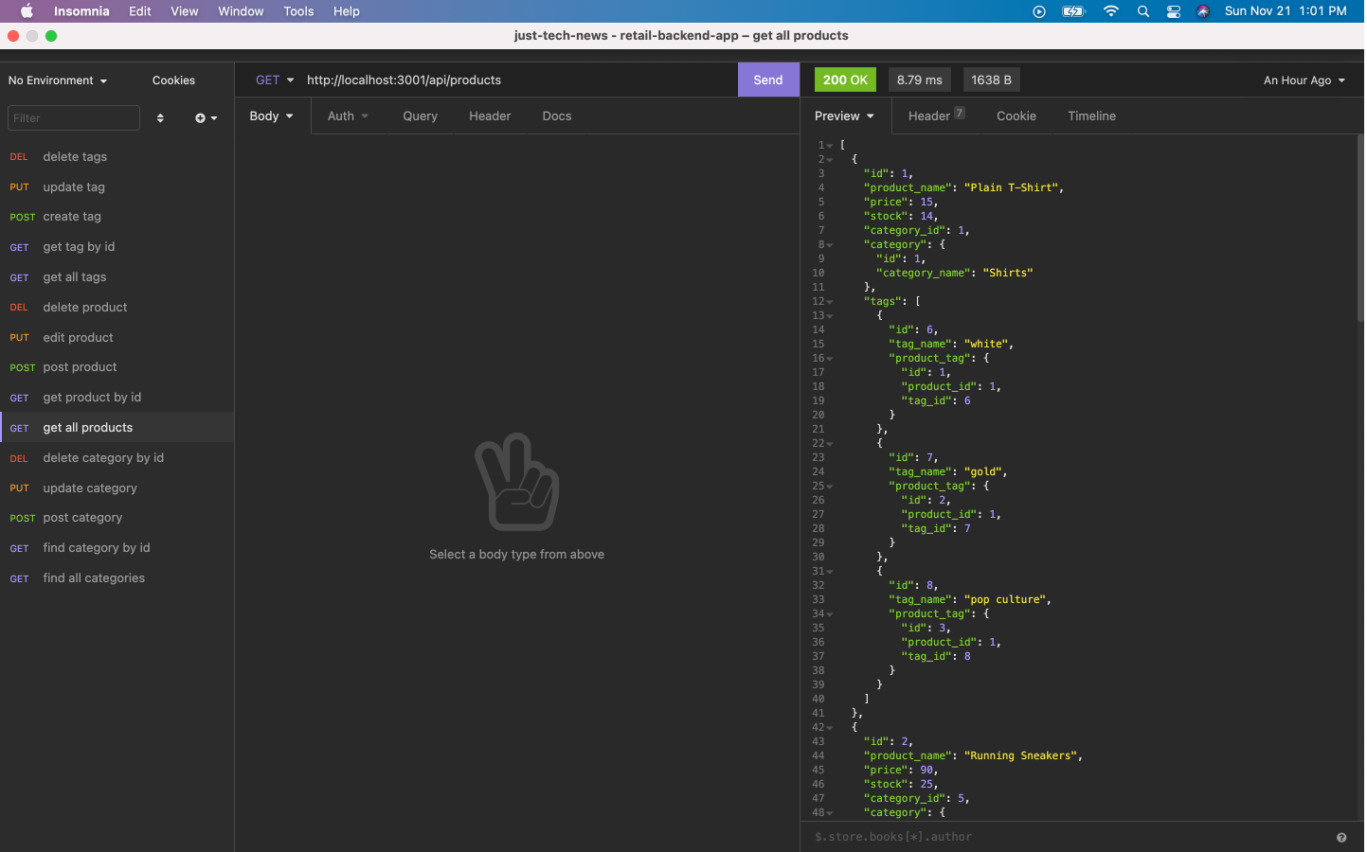Open new request with the plus icon
Image resolution: width=1367 pixels, height=852 pixels.
[x=202, y=117]
